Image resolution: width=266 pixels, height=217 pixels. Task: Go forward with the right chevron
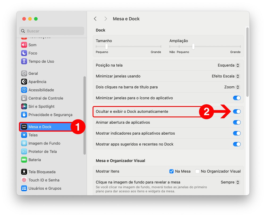click(x=106, y=19)
